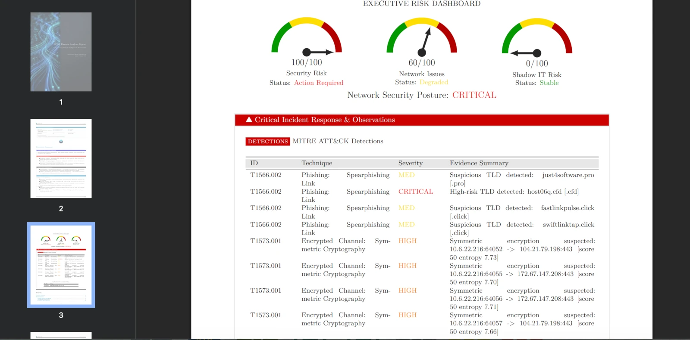Click source address "10.6.22.216:64055"
This screenshot has height=340, width=690.
coord(476,274)
